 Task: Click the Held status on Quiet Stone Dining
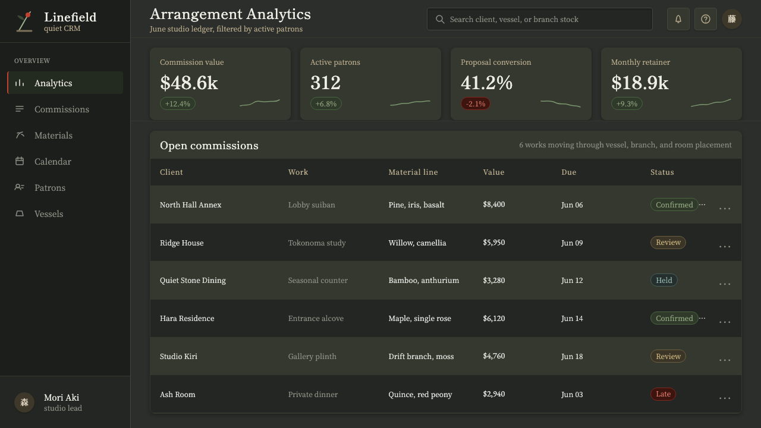664,280
